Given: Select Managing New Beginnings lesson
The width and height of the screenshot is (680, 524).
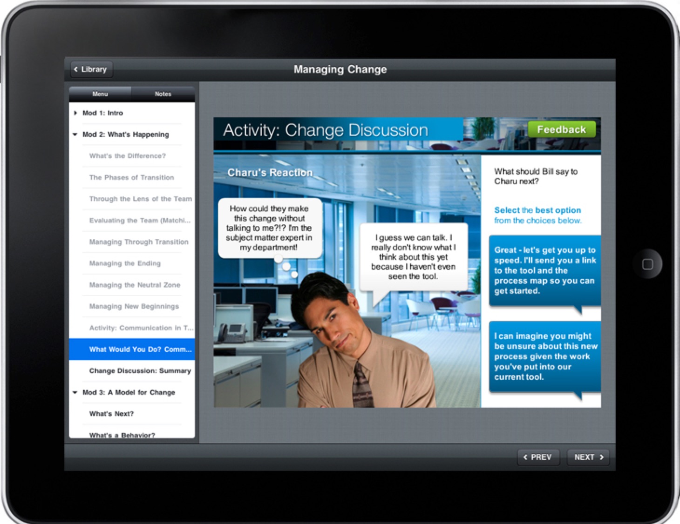Looking at the screenshot, I should (x=132, y=306).
